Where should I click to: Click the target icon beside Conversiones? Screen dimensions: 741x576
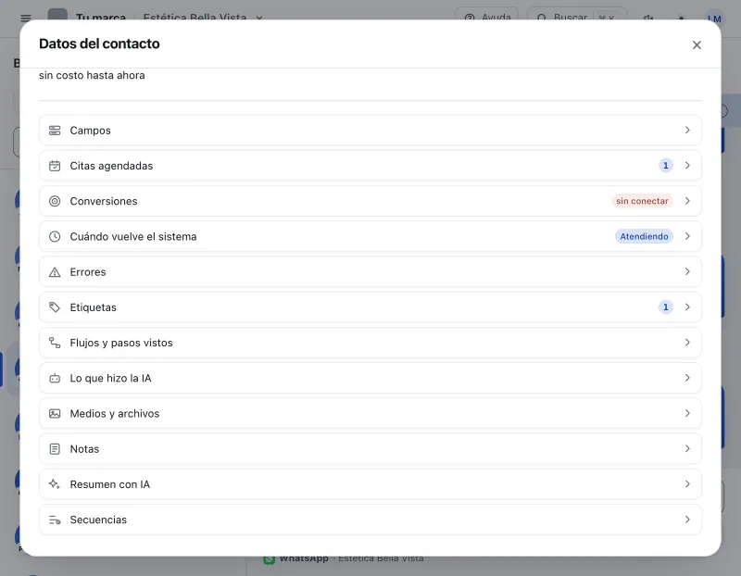[55, 201]
